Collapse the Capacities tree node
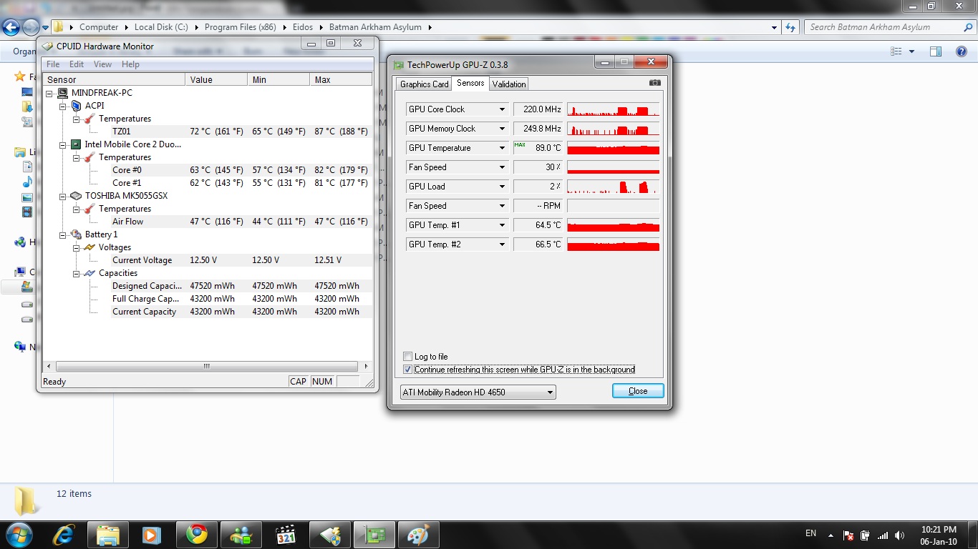 77,273
